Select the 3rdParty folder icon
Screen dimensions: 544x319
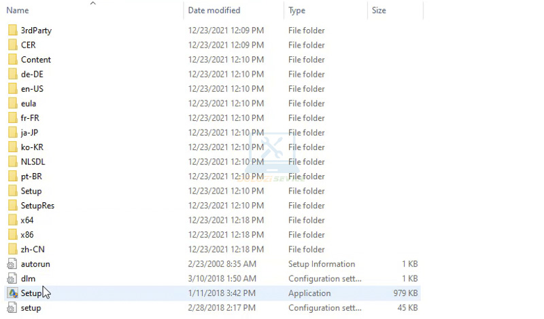(x=12, y=31)
